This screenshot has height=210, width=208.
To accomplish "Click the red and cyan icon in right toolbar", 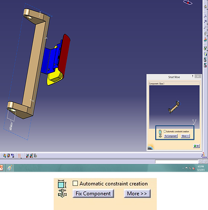I will tap(205, 39).
